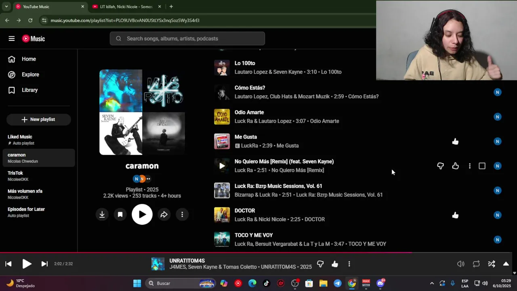Open Más volumen xfa playlist

39,194
